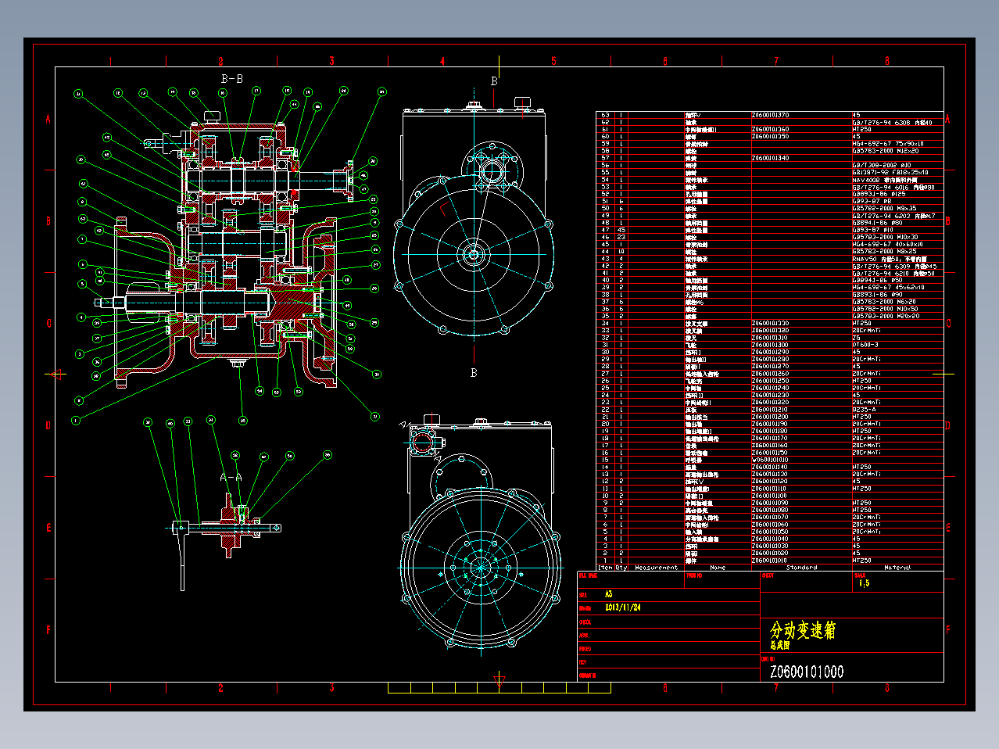Select the B-B section view label
This screenshot has height=749, width=999.
point(232,79)
